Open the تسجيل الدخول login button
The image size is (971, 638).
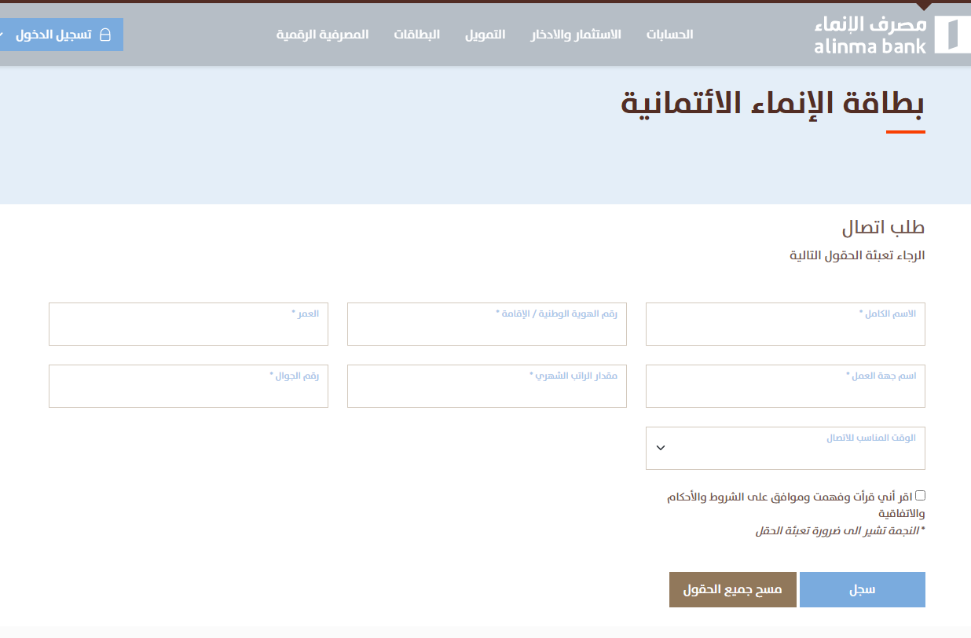click(61, 35)
